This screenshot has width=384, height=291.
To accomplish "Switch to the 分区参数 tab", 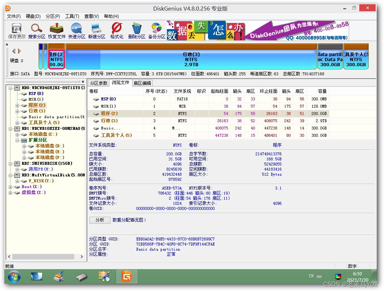I will point(99,83).
